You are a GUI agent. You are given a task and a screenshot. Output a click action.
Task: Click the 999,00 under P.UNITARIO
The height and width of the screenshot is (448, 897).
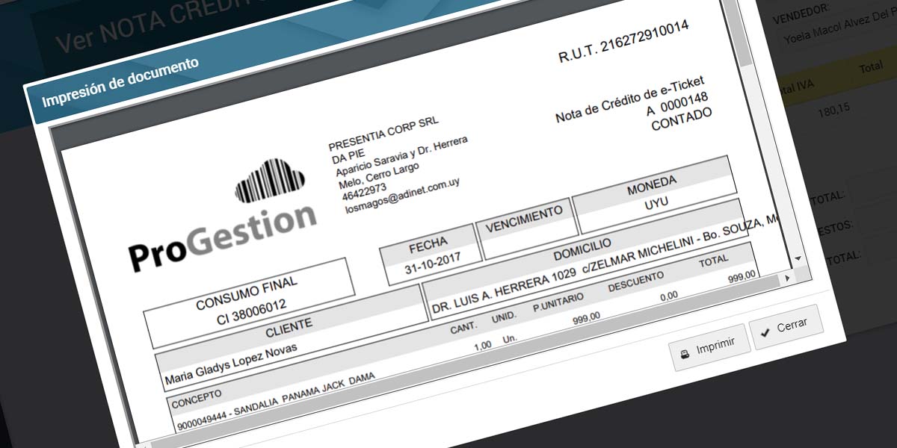[586, 319]
